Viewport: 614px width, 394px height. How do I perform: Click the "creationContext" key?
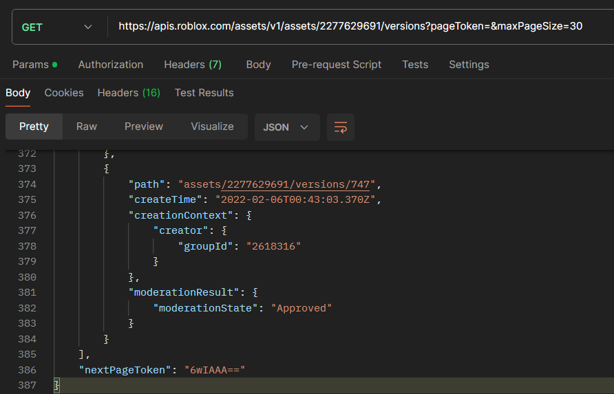181,215
